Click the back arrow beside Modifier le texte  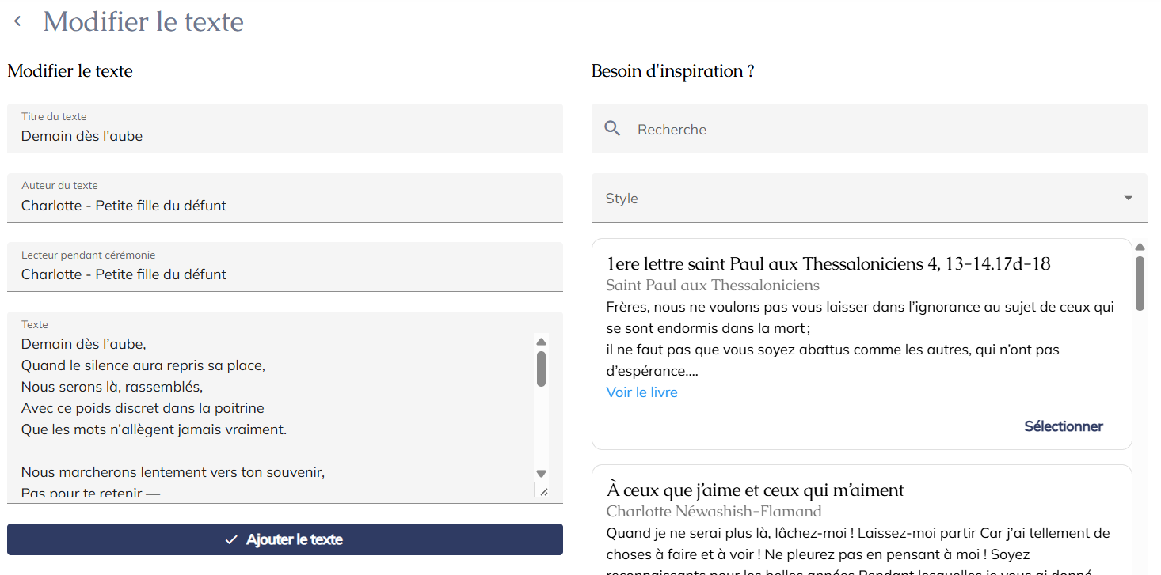pos(18,22)
